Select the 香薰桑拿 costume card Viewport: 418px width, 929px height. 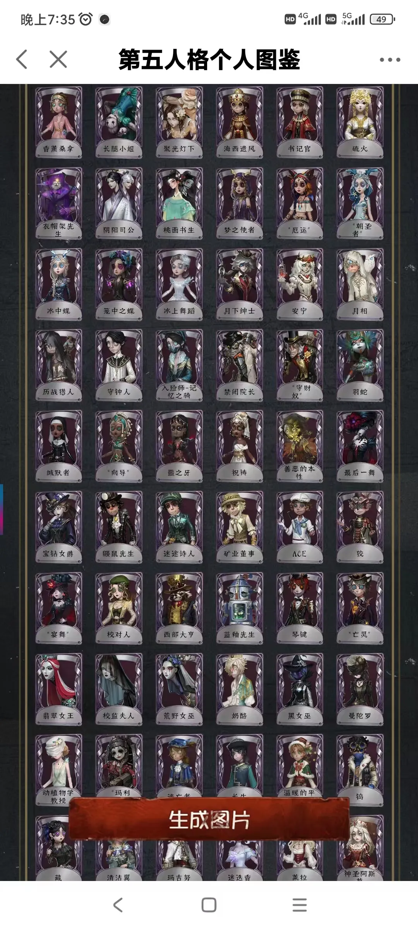point(58,123)
